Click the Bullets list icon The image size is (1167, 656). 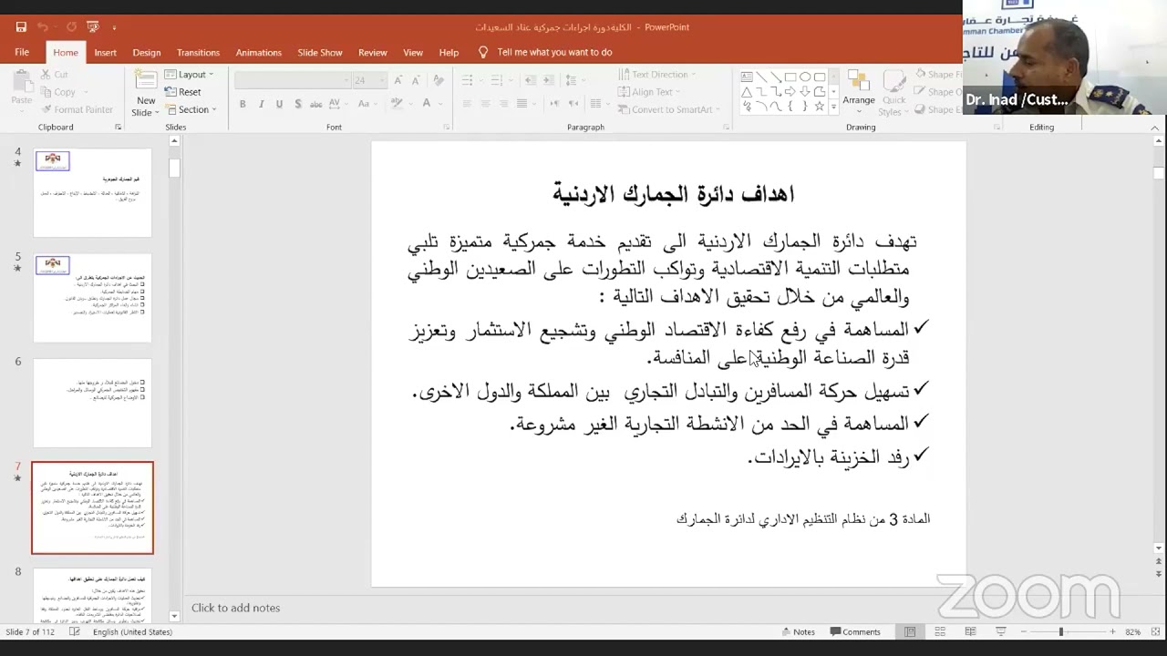467,80
